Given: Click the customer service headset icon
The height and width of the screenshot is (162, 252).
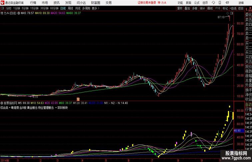Looking at the screenshot, I should (x=213, y=3).
